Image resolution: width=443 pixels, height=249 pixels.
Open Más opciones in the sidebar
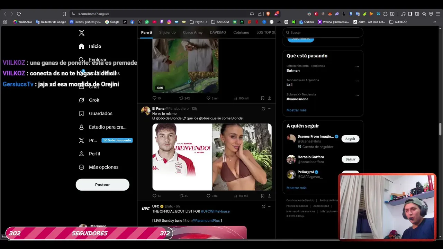click(99, 167)
